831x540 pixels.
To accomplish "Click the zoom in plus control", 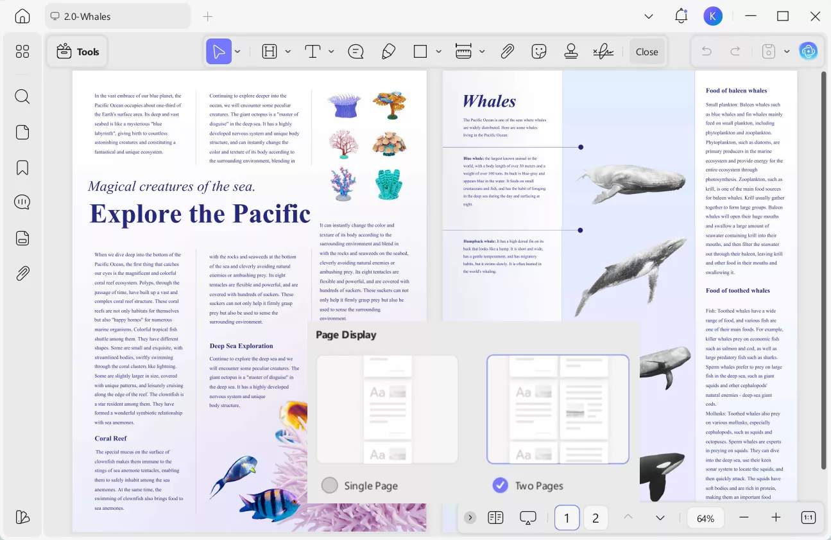I will tap(776, 518).
